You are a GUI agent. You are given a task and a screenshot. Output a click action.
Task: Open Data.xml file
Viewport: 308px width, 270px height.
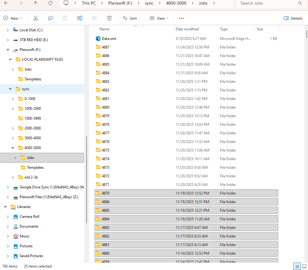pyautogui.click(x=109, y=39)
